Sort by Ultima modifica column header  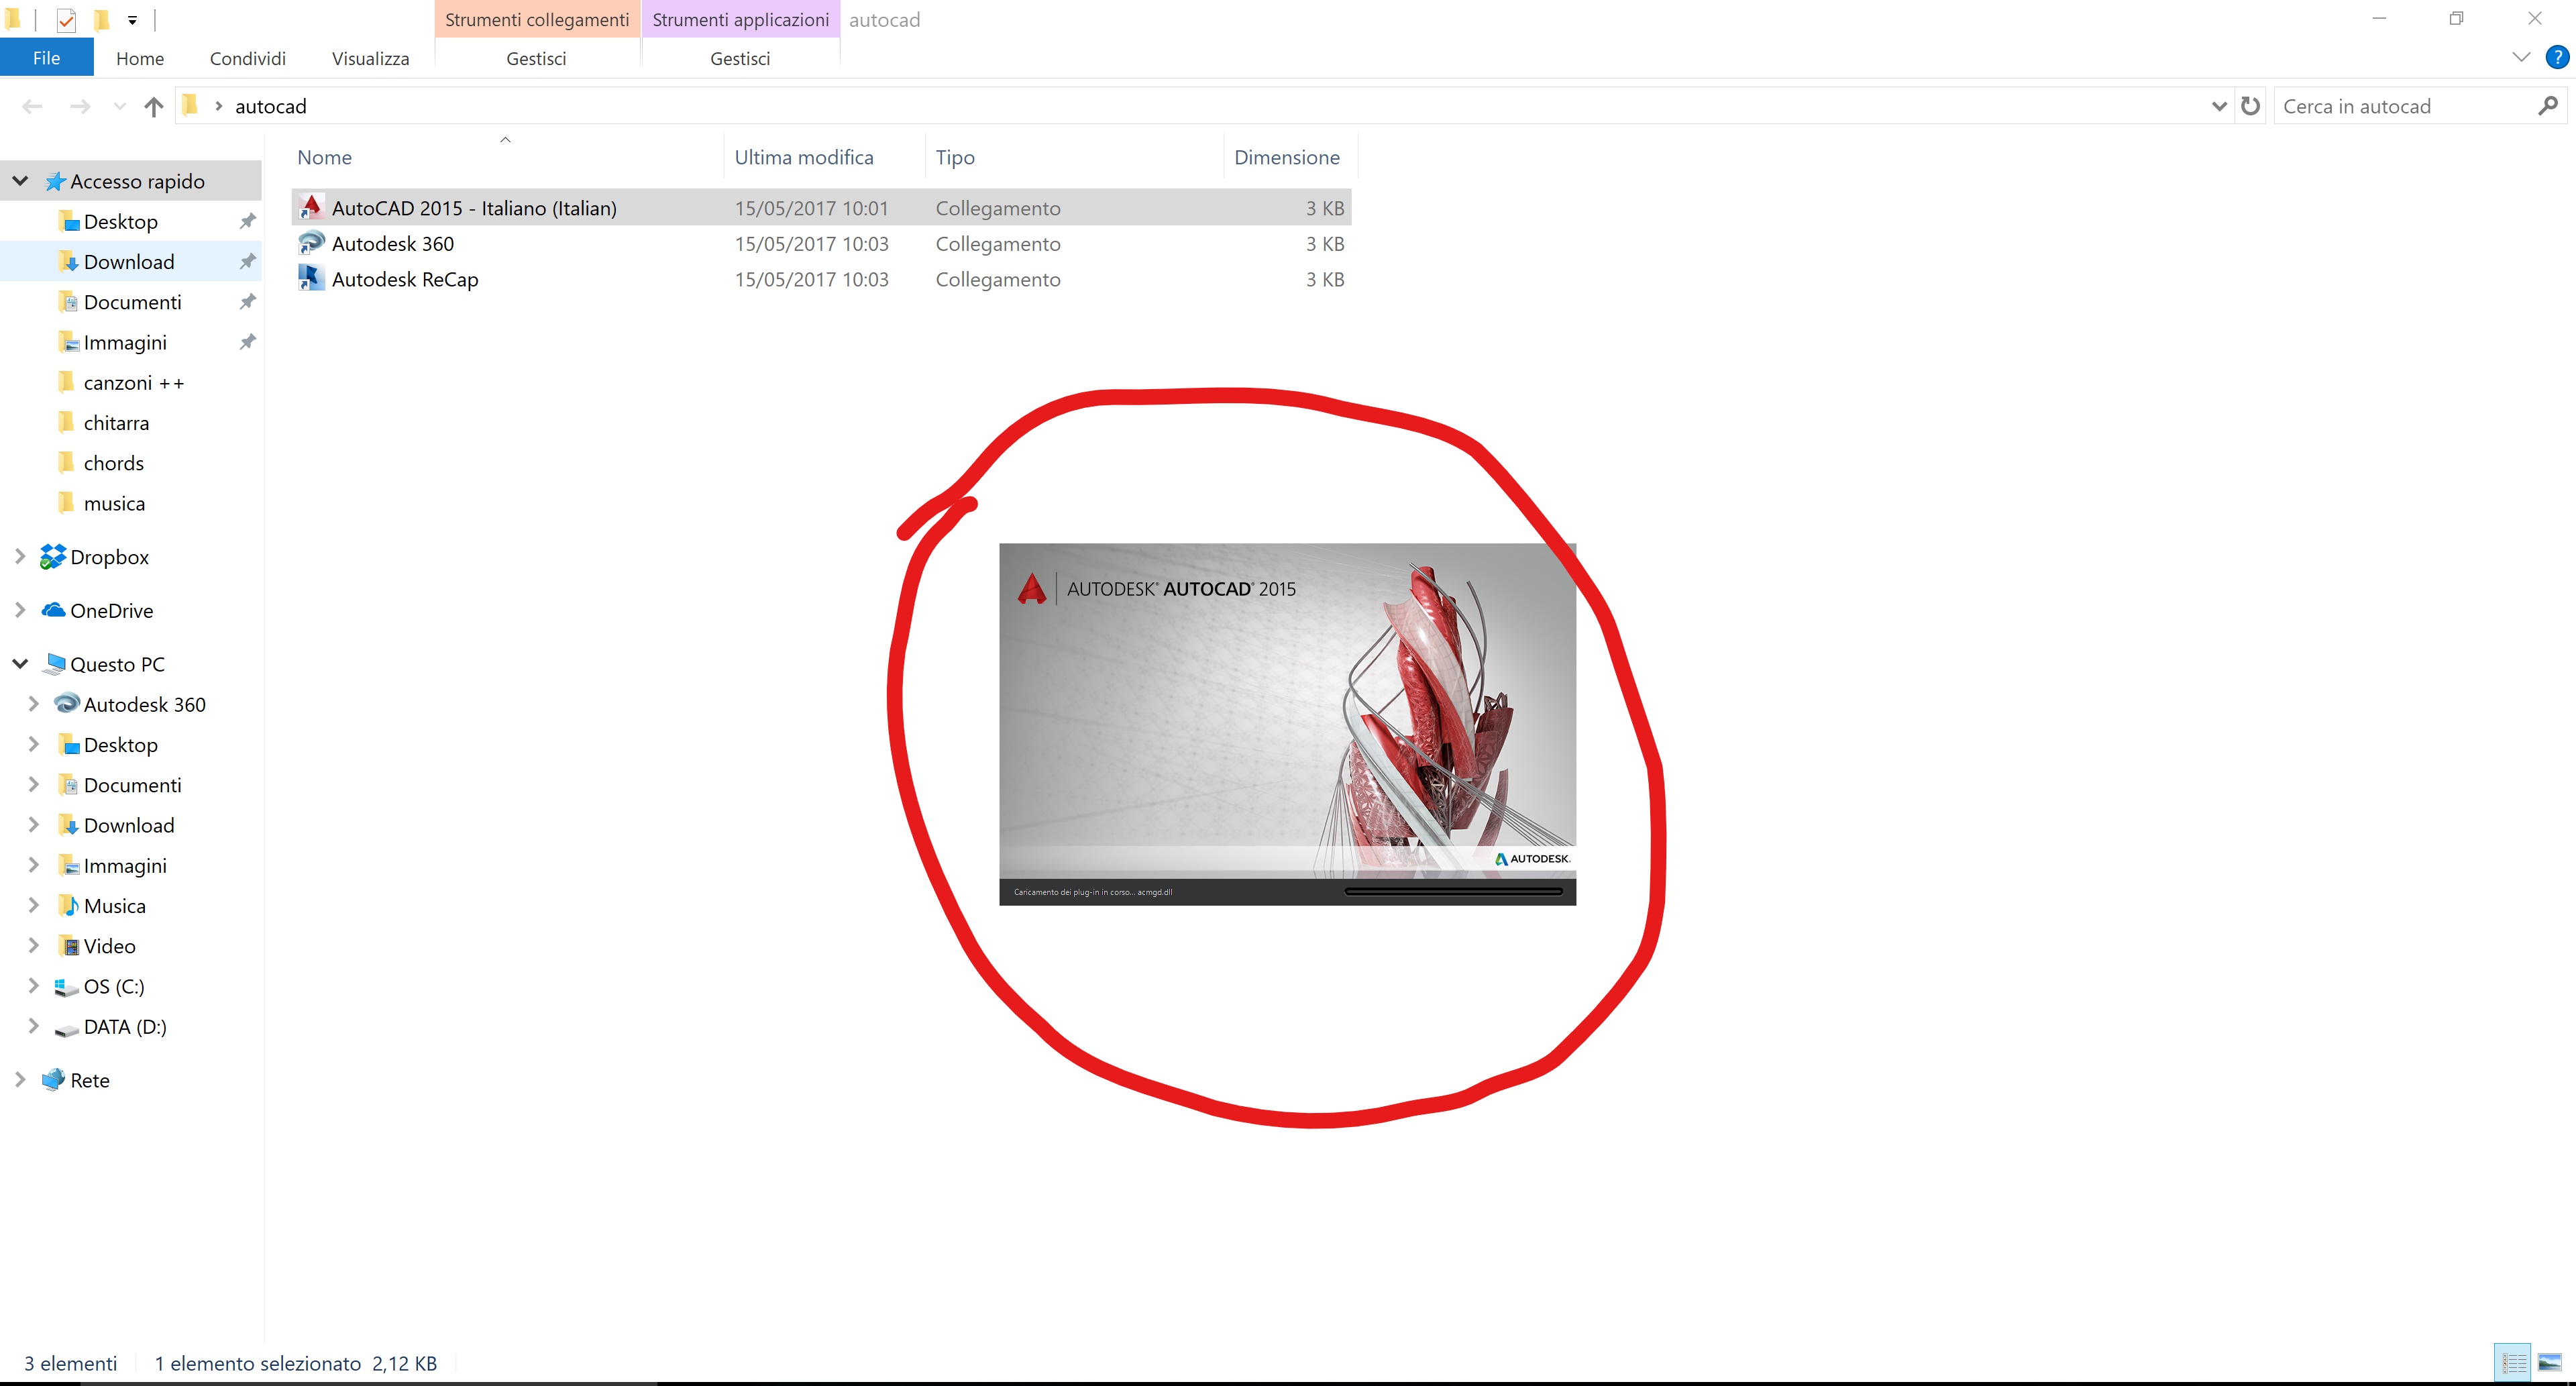click(824, 157)
